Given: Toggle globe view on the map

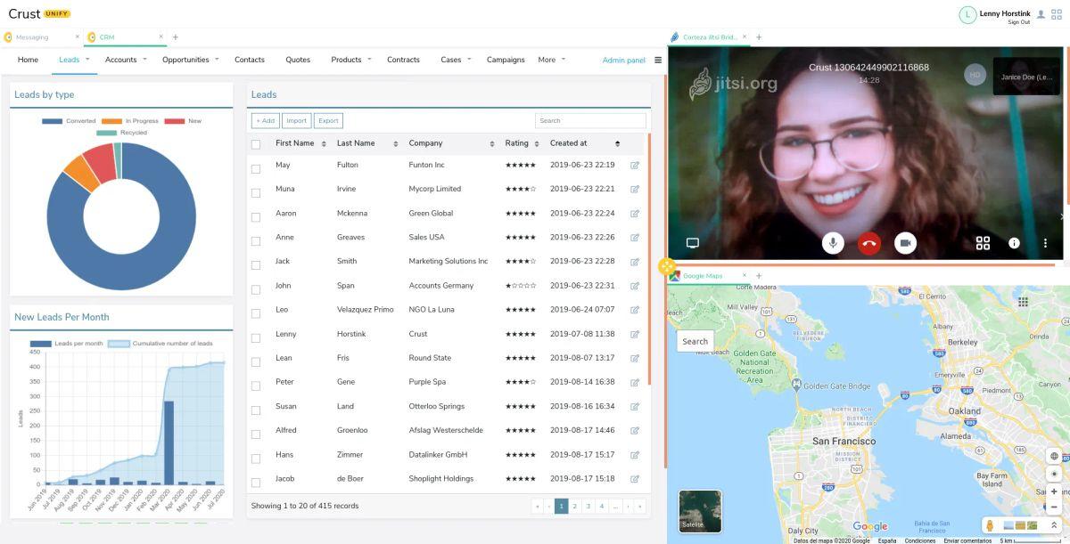Looking at the screenshot, I should [1054, 456].
